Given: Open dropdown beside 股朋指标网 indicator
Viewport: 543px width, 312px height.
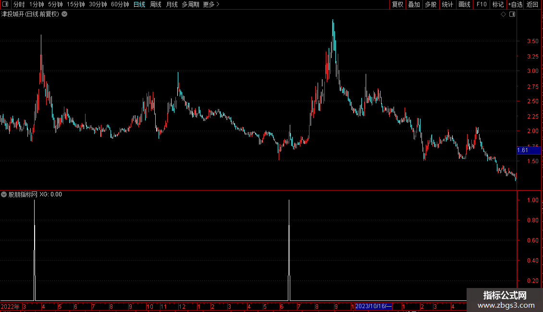Looking at the screenshot, I should click(x=4, y=194).
